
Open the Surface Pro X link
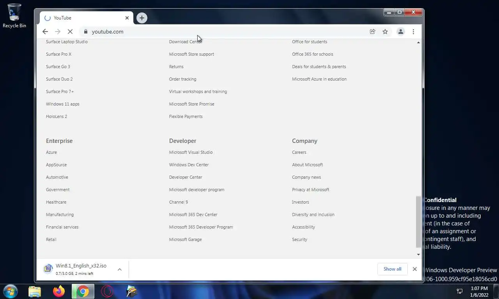tap(58, 54)
